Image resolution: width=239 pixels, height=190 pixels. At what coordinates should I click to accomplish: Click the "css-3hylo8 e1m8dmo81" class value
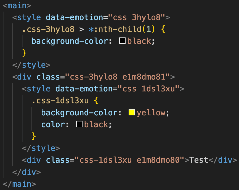pos(118,77)
